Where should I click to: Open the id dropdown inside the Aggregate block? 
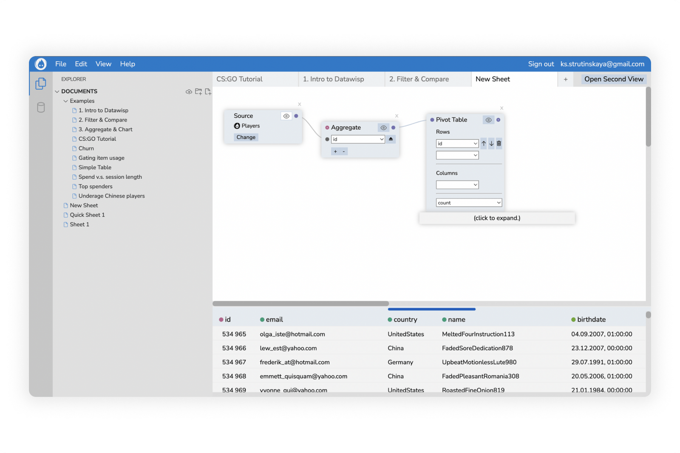pyautogui.click(x=358, y=139)
